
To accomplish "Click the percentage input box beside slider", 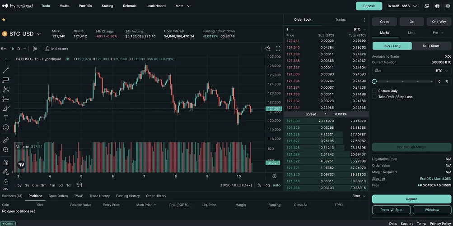I will click(x=443, y=81).
